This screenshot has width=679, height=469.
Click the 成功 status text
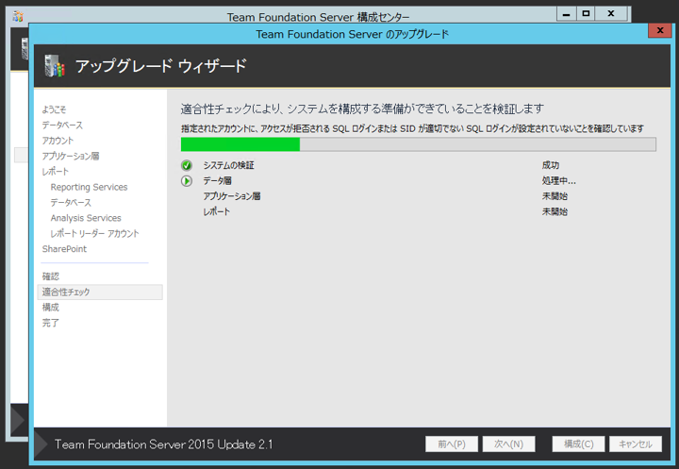click(551, 165)
